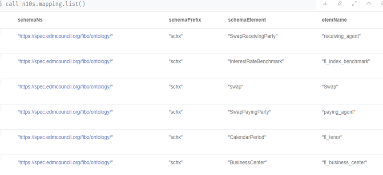Click the "schx" prefix in the swap row
Viewport: 383px width, 175px height.
[x=176, y=87]
